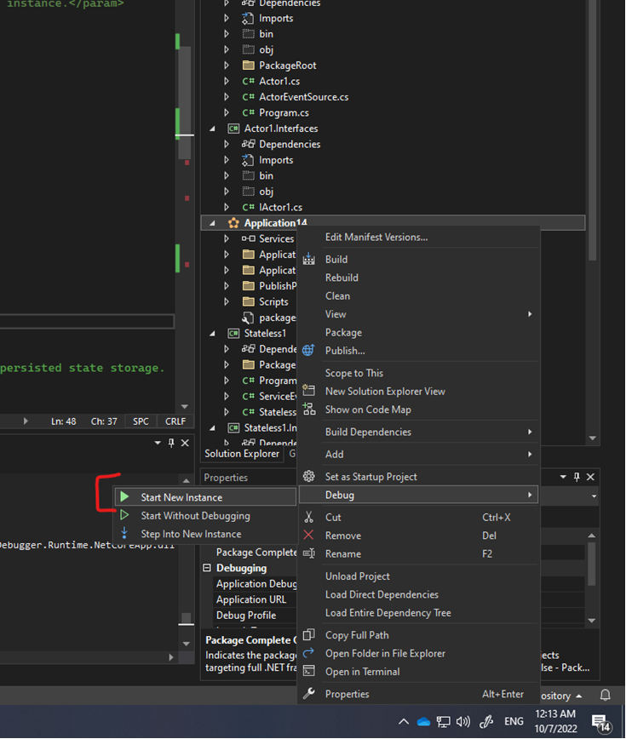Click the Show on Code Map icon
This screenshot has height=739, width=626.
pyautogui.click(x=309, y=409)
